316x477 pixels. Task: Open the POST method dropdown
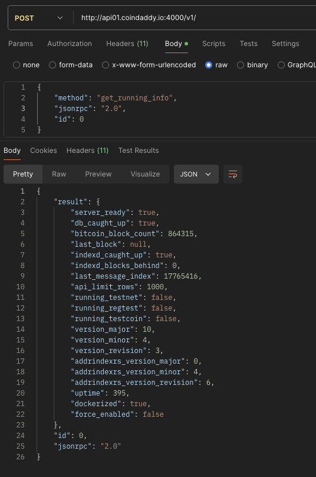39,18
